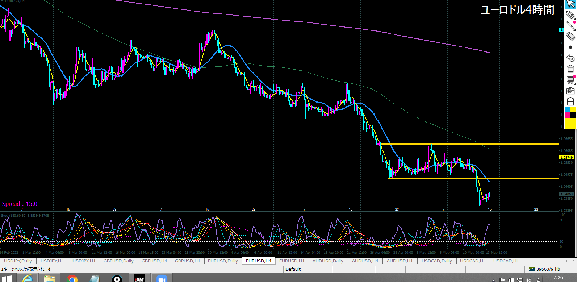577x282 pixels.
Task: Launch Internet Explorer from taskbar
Action: (x=28, y=278)
